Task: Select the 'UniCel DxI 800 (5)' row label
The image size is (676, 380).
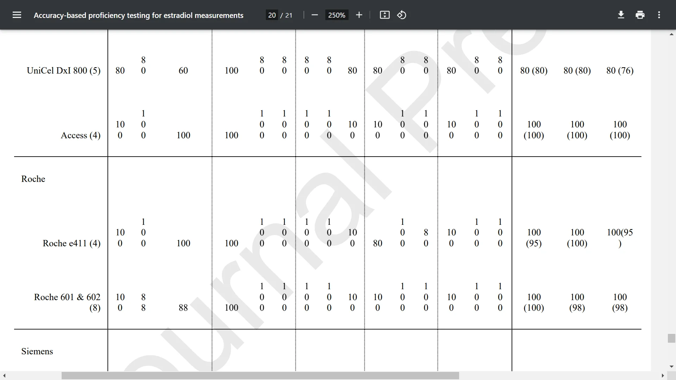Action: click(64, 70)
